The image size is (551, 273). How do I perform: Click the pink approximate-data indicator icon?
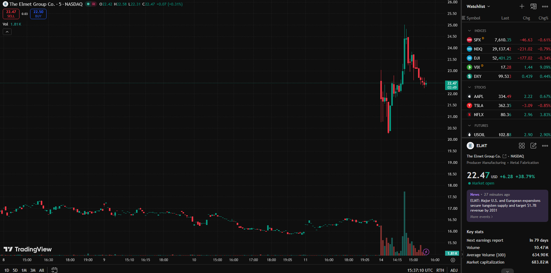point(94,4)
